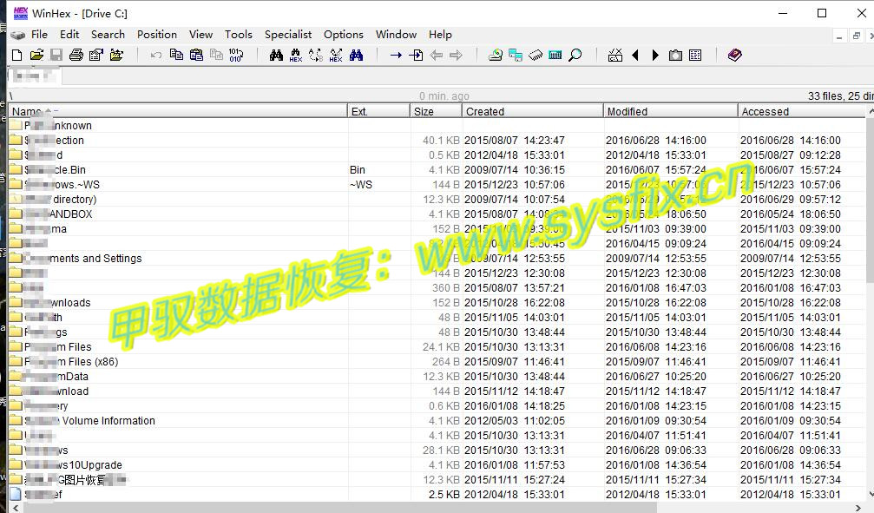
Task: Click the Replace Hex Values icon
Action: [336, 55]
